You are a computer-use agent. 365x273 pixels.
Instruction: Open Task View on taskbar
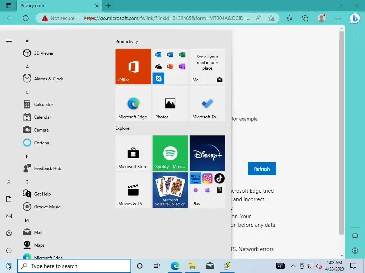157,266
